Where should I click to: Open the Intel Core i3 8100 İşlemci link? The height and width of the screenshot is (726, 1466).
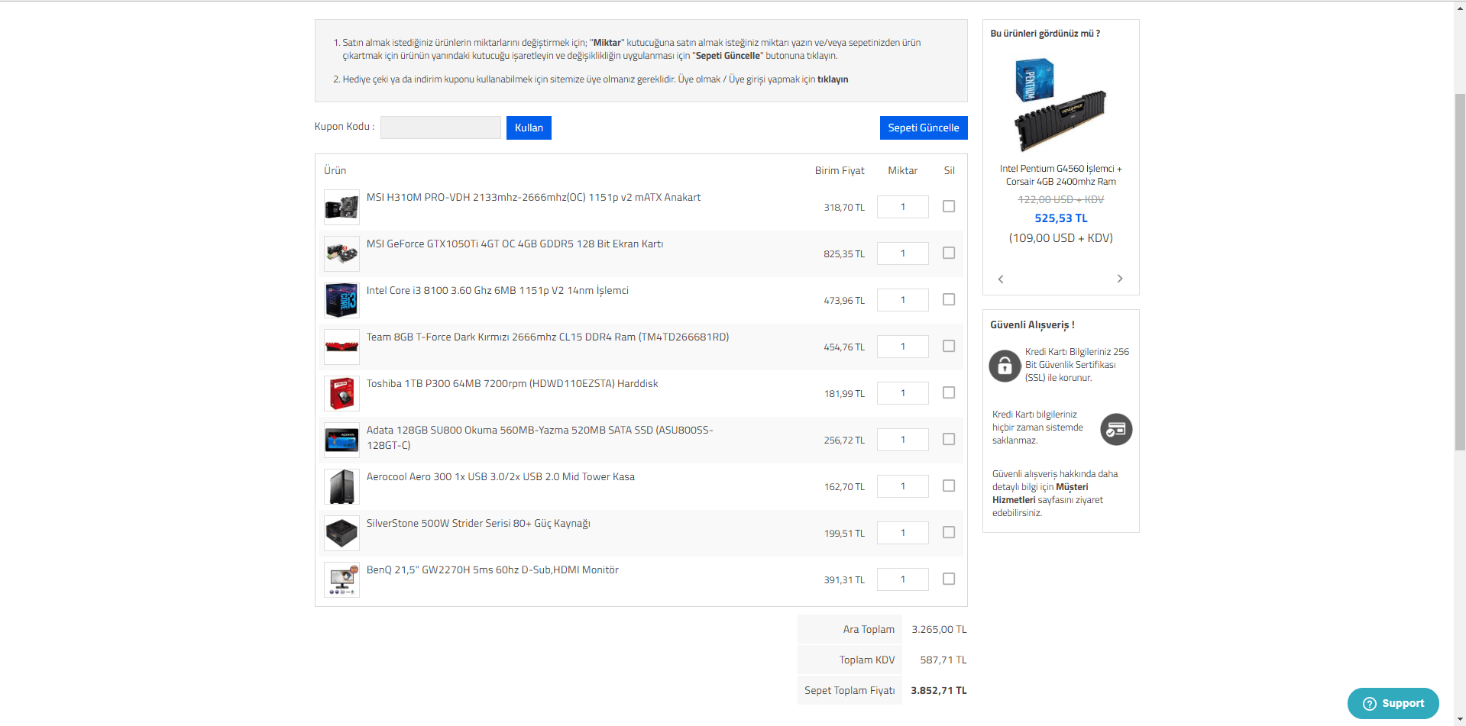(497, 290)
